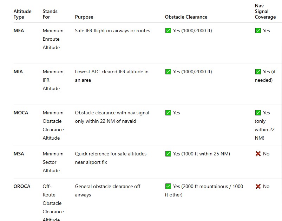
Task: Click the 'Stands For' column header
Action: (x=50, y=14)
